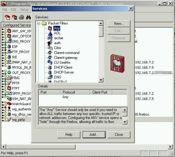Click the Protocol column header

point(75,92)
